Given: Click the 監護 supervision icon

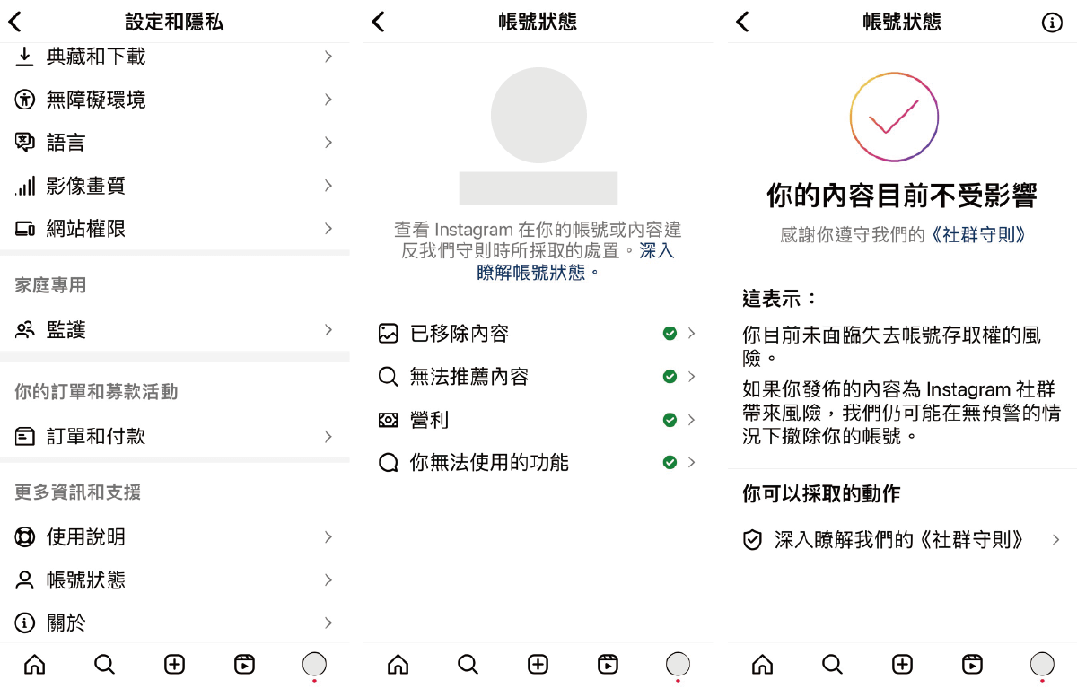Looking at the screenshot, I should (24, 329).
